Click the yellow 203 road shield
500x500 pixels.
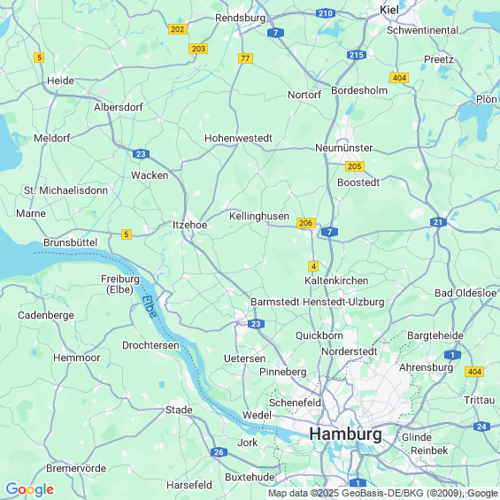(198, 49)
